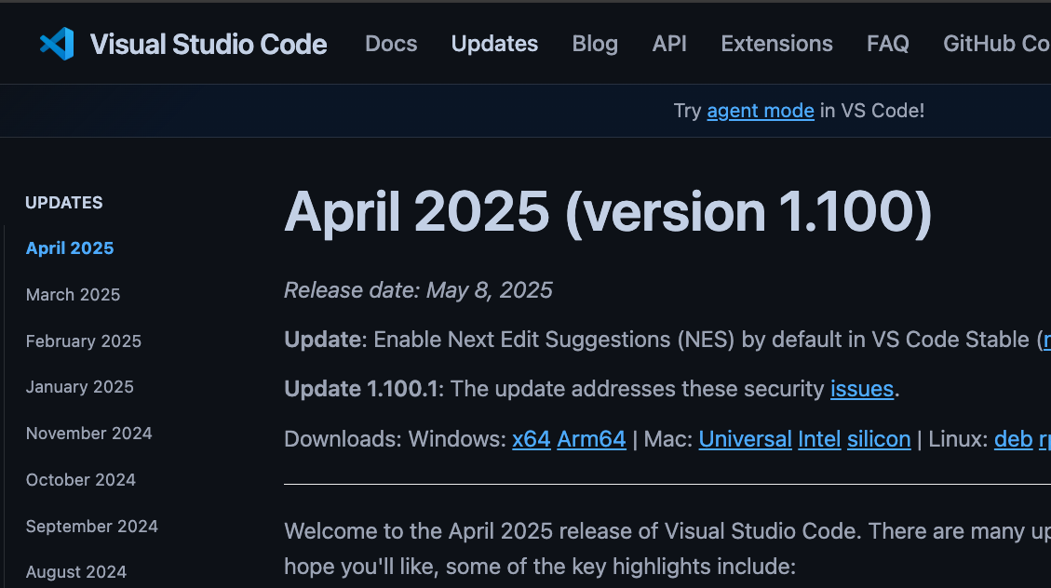Image resolution: width=1051 pixels, height=588 pixels.
Task: Open the Docs navigation item
Action: 391,44
